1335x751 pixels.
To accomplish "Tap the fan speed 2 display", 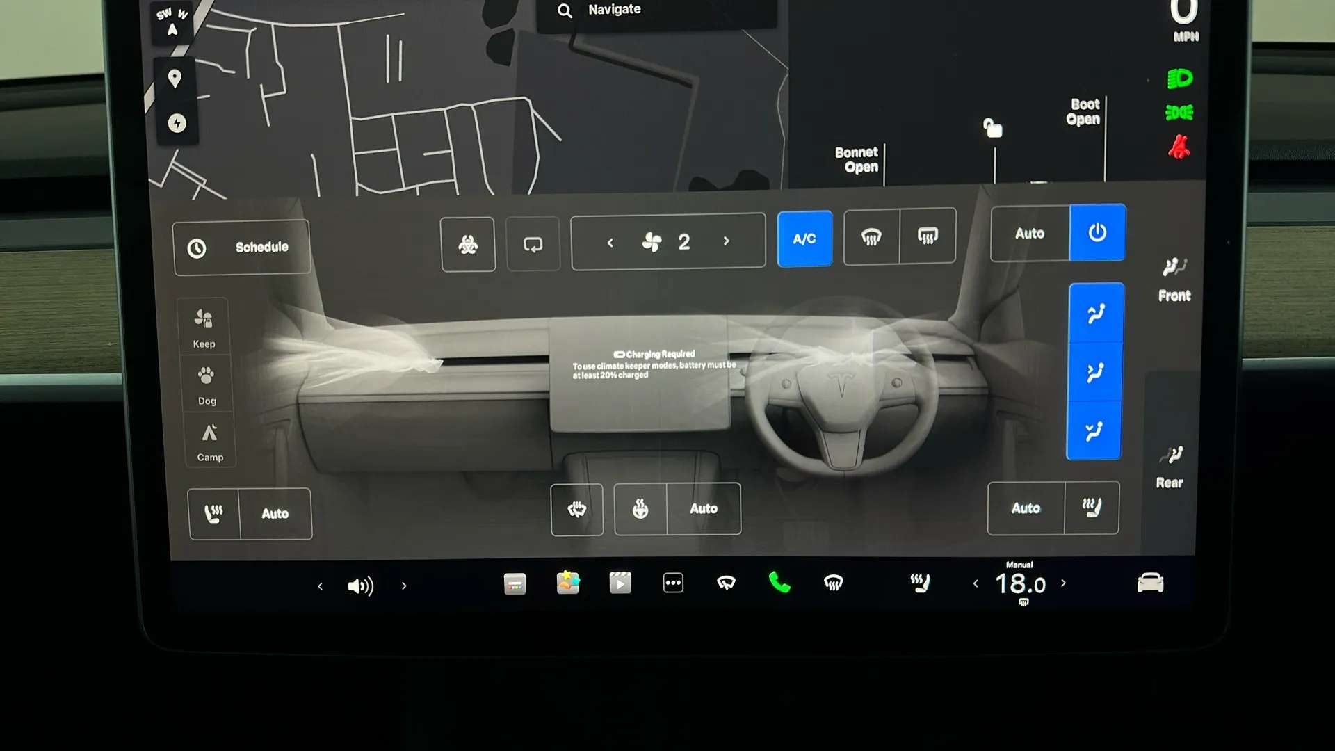I will click(x=668, y=242).
